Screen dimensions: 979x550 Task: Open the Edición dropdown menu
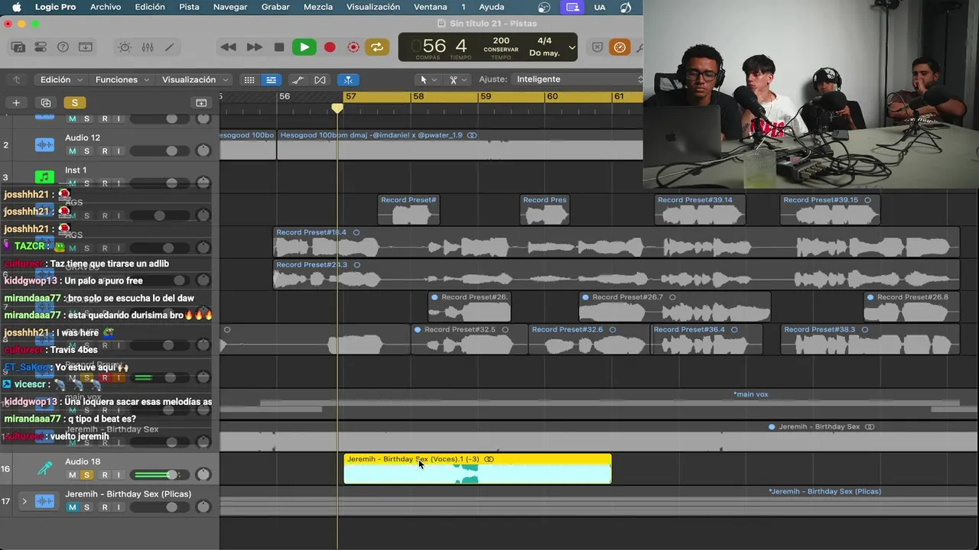[60, 79]
